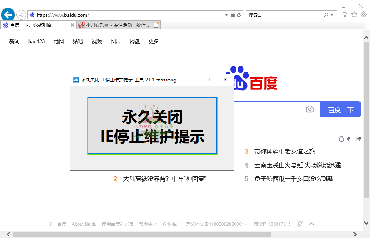The width and height of the screenshot is (370, 238).
Task: Open the IE Tools gear icon
Action: 363,15
